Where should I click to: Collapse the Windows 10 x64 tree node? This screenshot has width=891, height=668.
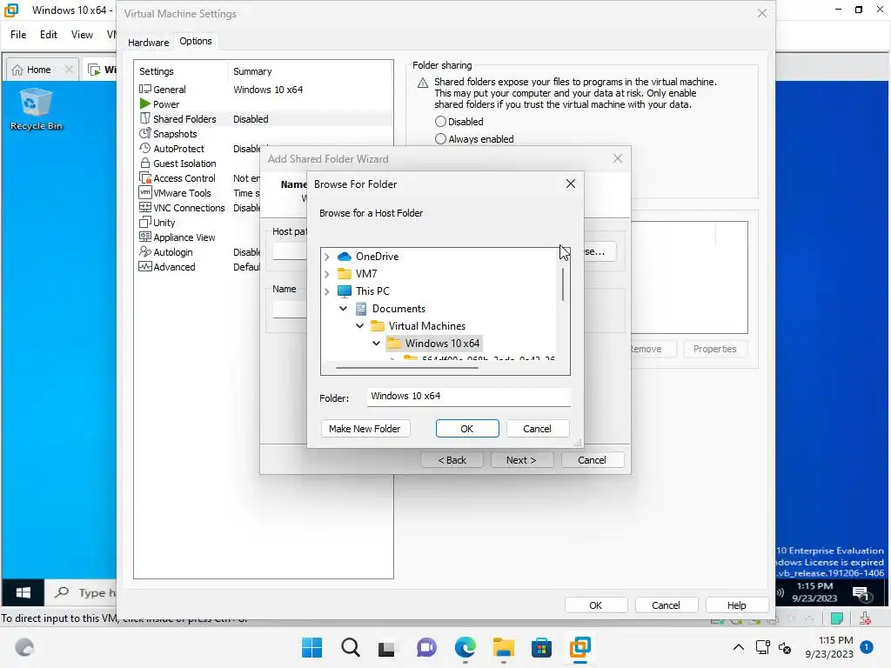point(376,343)
